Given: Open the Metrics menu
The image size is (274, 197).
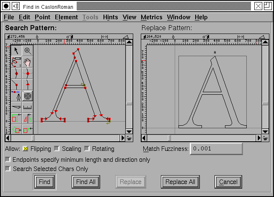Looking at the screenshot, I should click(x=151, y=17).
